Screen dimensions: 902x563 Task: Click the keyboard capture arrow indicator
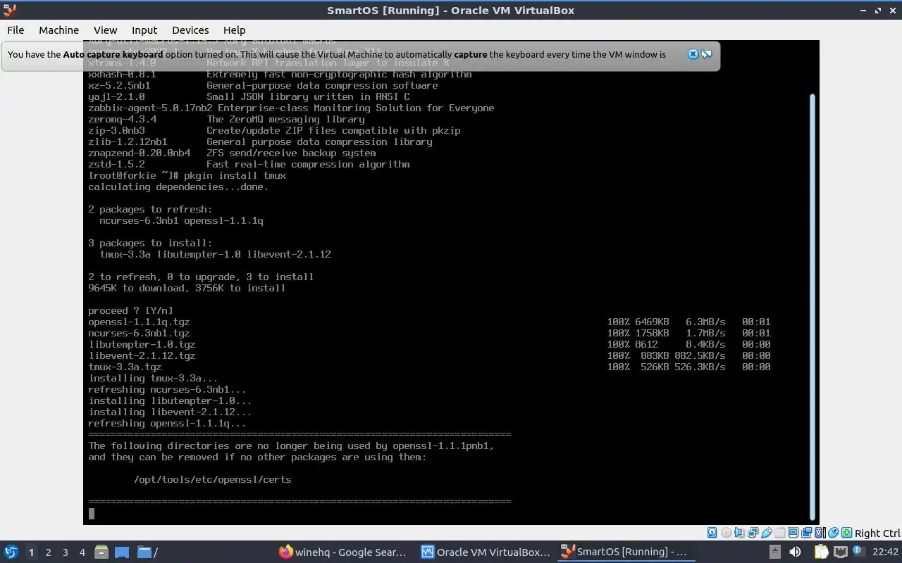[x=846, y=533]
